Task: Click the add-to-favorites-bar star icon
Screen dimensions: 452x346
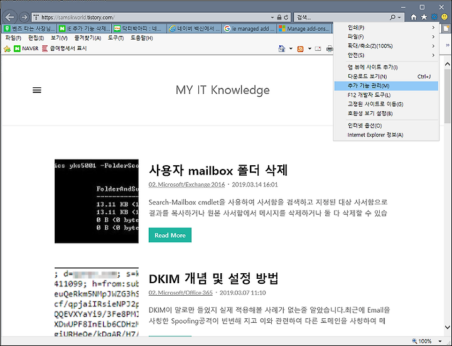Action: 7,49
